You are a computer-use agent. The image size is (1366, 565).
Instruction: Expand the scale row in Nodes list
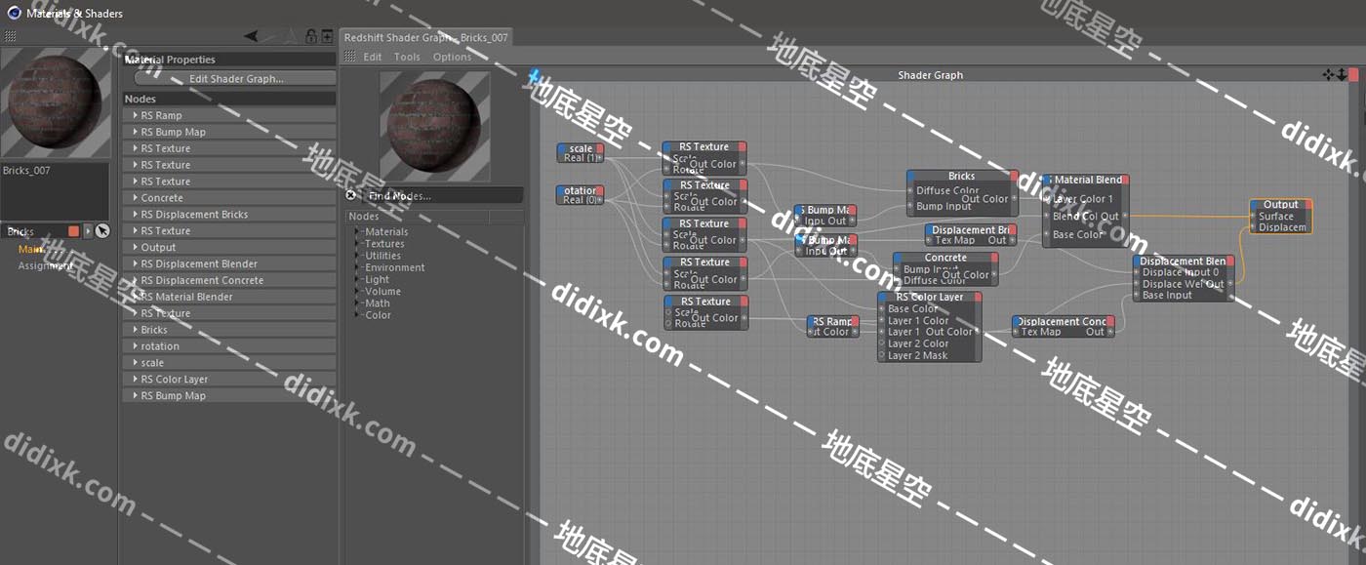click(x=135, y=362)
